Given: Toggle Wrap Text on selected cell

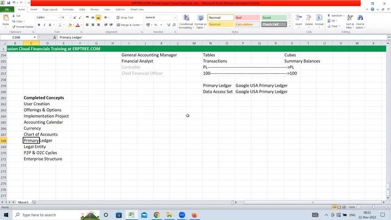Looking at the screenshot, I should click(x=125, y=18).
